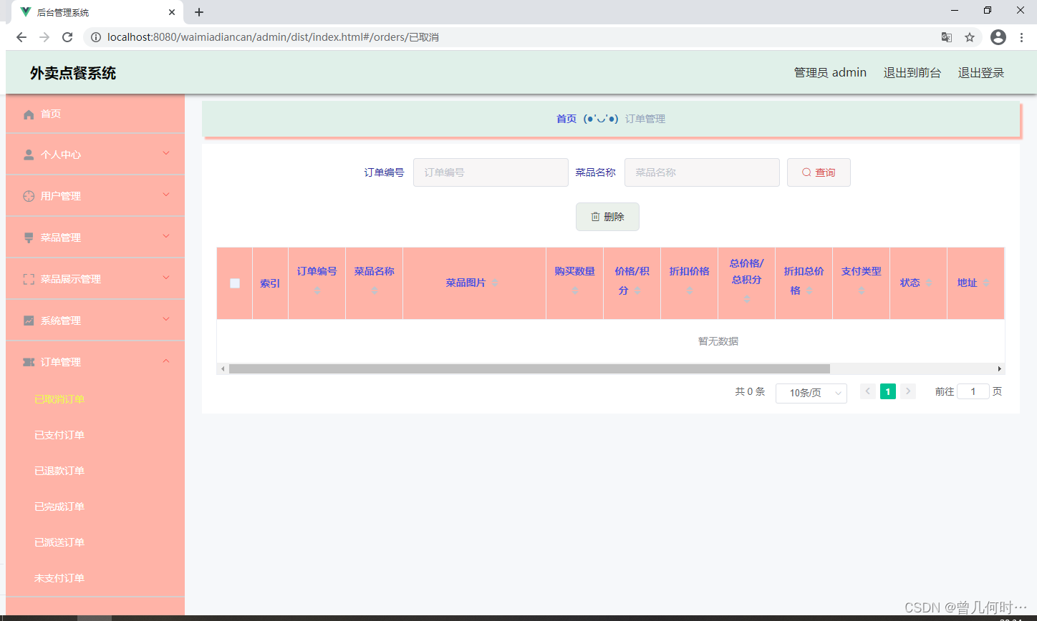Click the home icon beside 首页 in sidebar
1037x621 pixels.
pyautogui.click(x=29, y=114)
